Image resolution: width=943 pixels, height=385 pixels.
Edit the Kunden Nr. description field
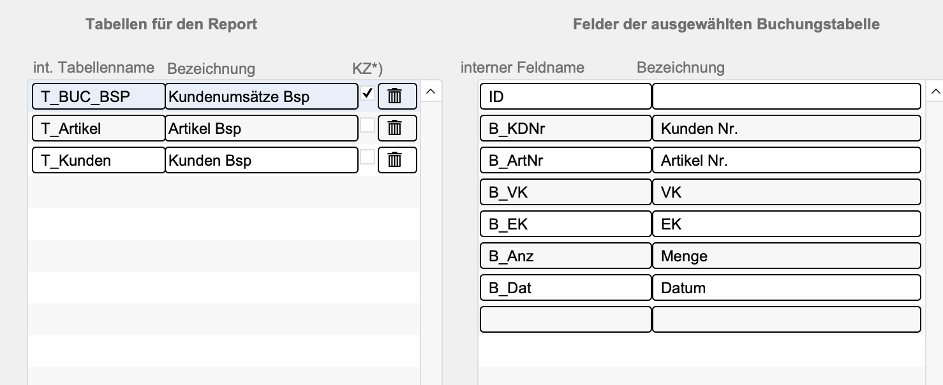click(x=786, y=128)
